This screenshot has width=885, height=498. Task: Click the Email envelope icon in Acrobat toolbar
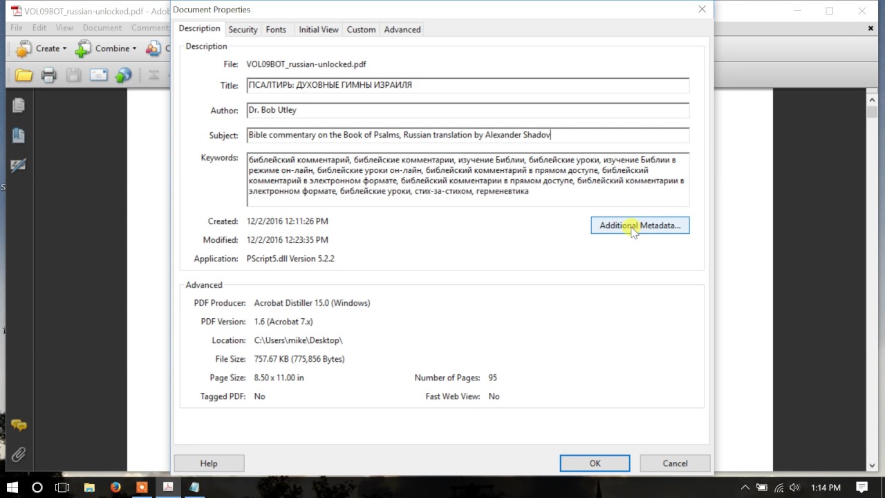(x=98, y=75)
